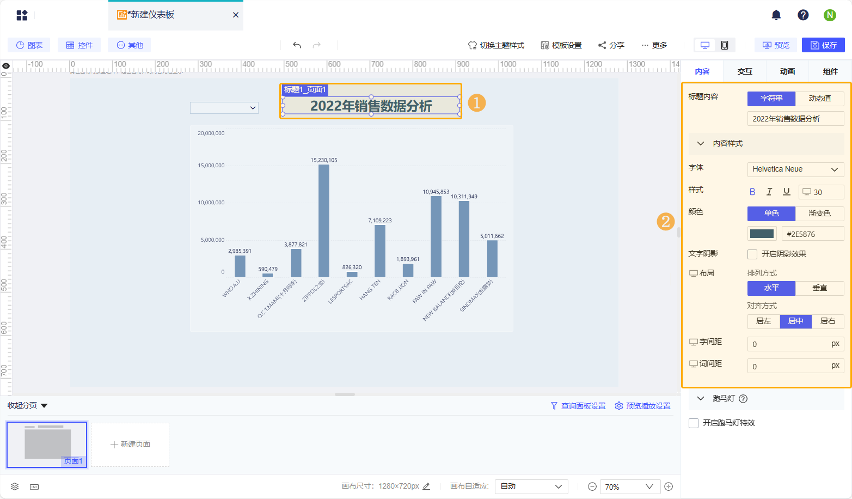Set arrangement to 水平 horizontal
This screenshot has width=852, height=499.
click(771, 288)
